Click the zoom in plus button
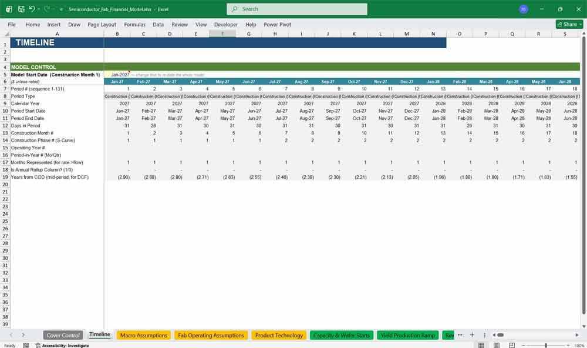Viewport: 587px width, 348px height. [x=568, y=345]
